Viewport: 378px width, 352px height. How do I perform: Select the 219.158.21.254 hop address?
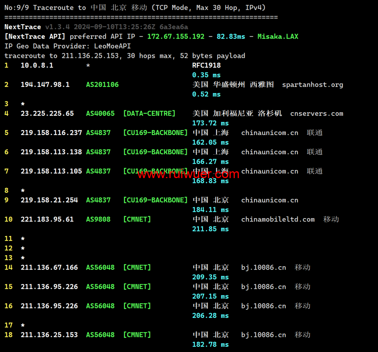coord(49,200)
